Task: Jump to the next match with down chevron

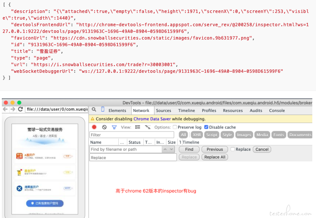Action: 171,149
